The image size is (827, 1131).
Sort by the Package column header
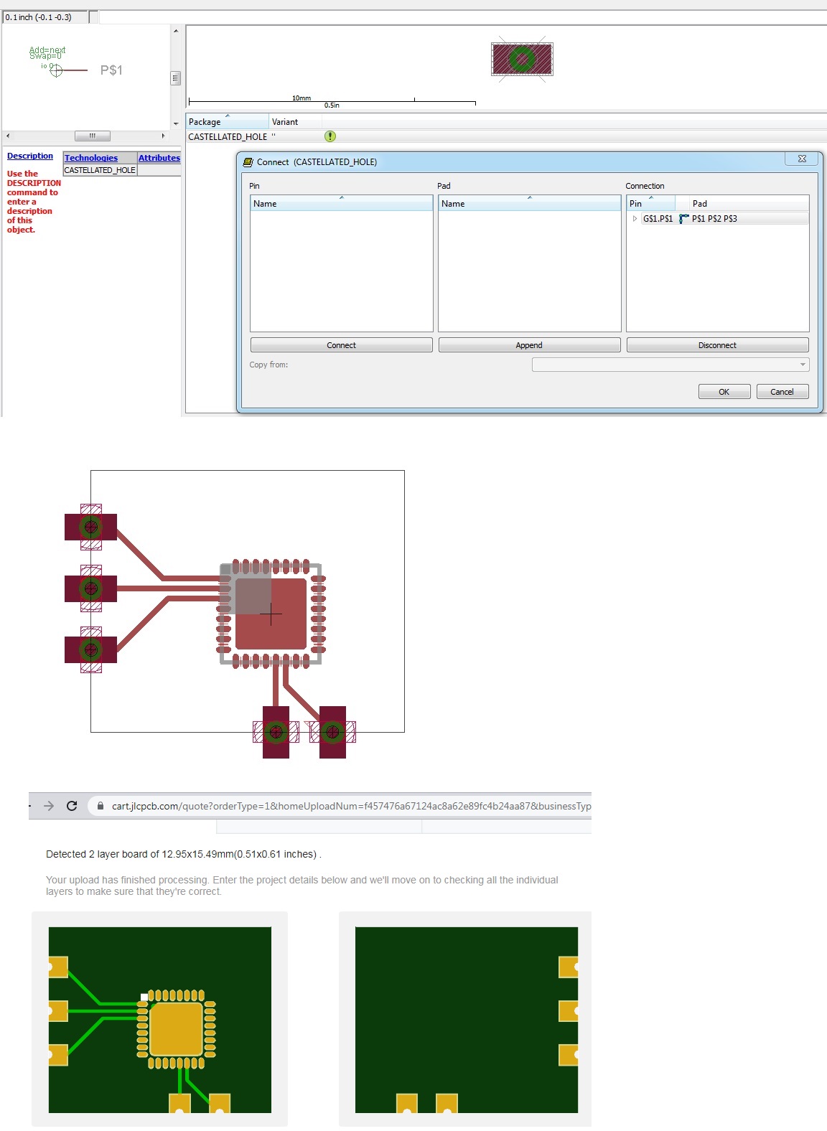pyautogui.click(x=227, y=122)
